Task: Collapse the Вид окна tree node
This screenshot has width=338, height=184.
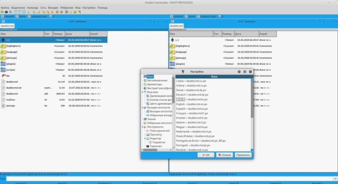Action: tap(143, 92)
